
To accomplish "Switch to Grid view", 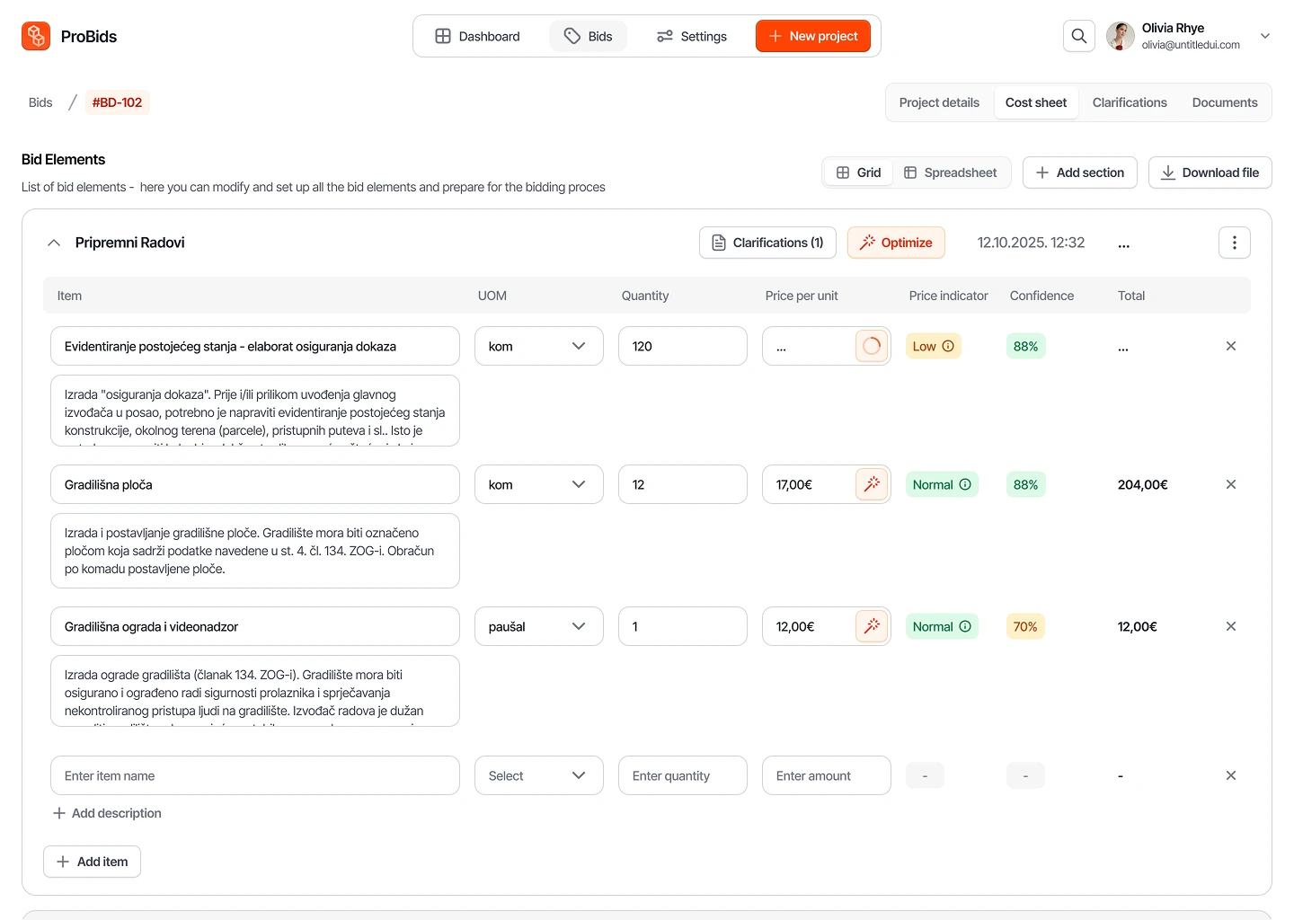I will click(x=857, y=172).
